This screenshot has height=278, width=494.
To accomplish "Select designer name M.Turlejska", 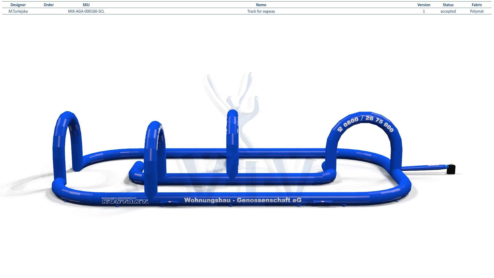I will tap(18, 11).
